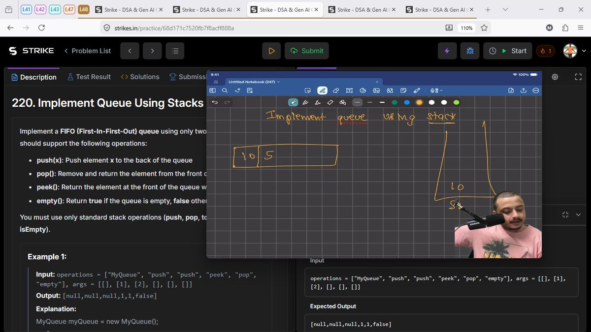Open the L48 tab group
The image size is (591, 332).
(x=84, y=10)
